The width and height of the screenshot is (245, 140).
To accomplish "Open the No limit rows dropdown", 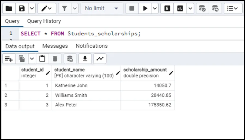I will [101, 8].
